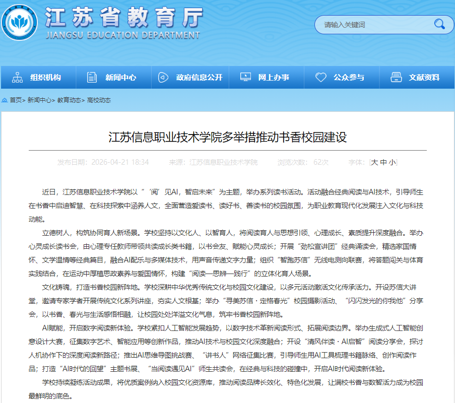455x403 pixels.
Task: Click the 公众参与 heart icon
Action: 320,77
